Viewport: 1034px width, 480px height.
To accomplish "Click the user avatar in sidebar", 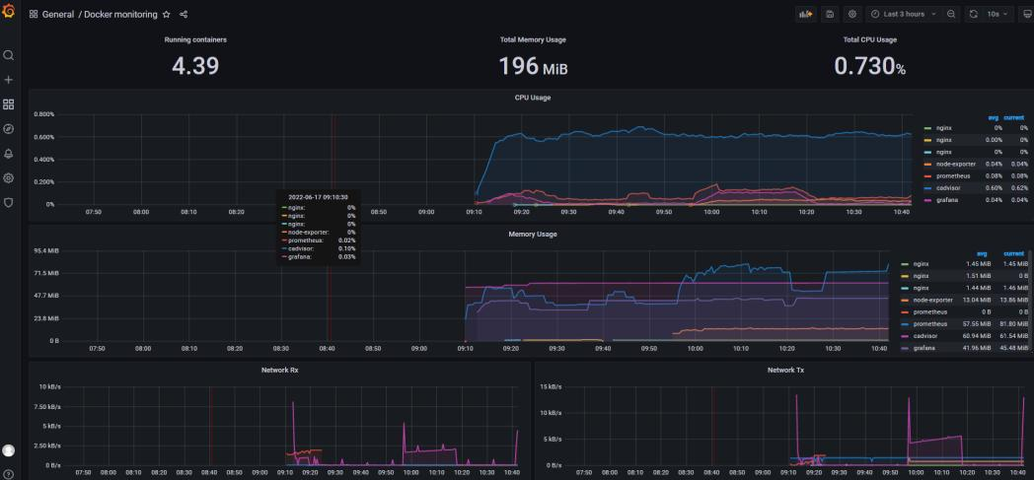I will coord(9,450).
